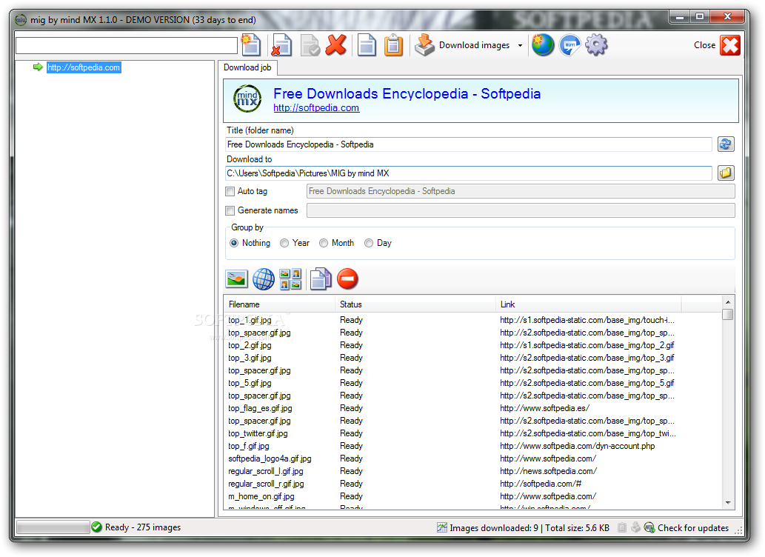Sort by the Status column header
The width and height of the screenshot is (765, 557).
click(415, 304)
